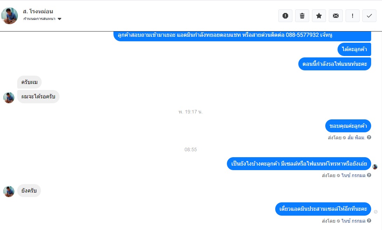Click the spam report exclamation circle icon
The image size is (382, 230).
point(285,16)
